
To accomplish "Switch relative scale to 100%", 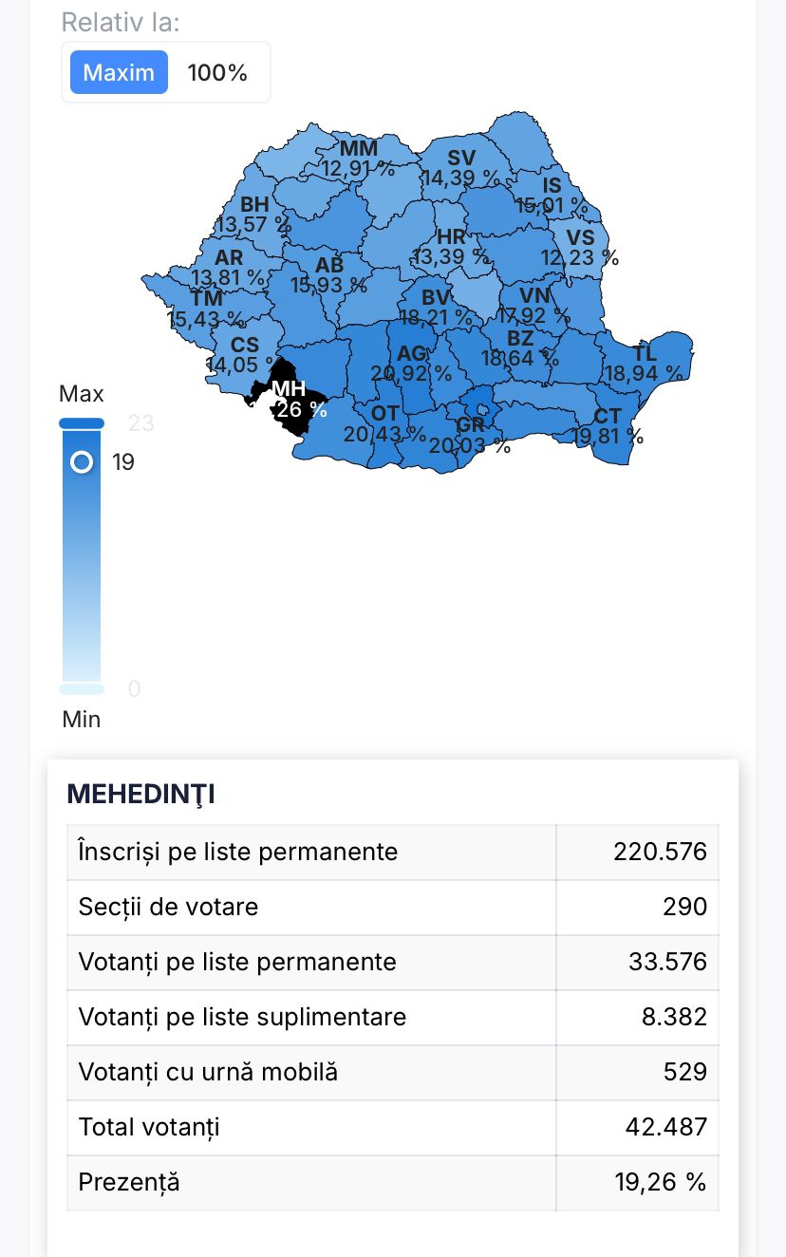I will (x=217, y=72).
